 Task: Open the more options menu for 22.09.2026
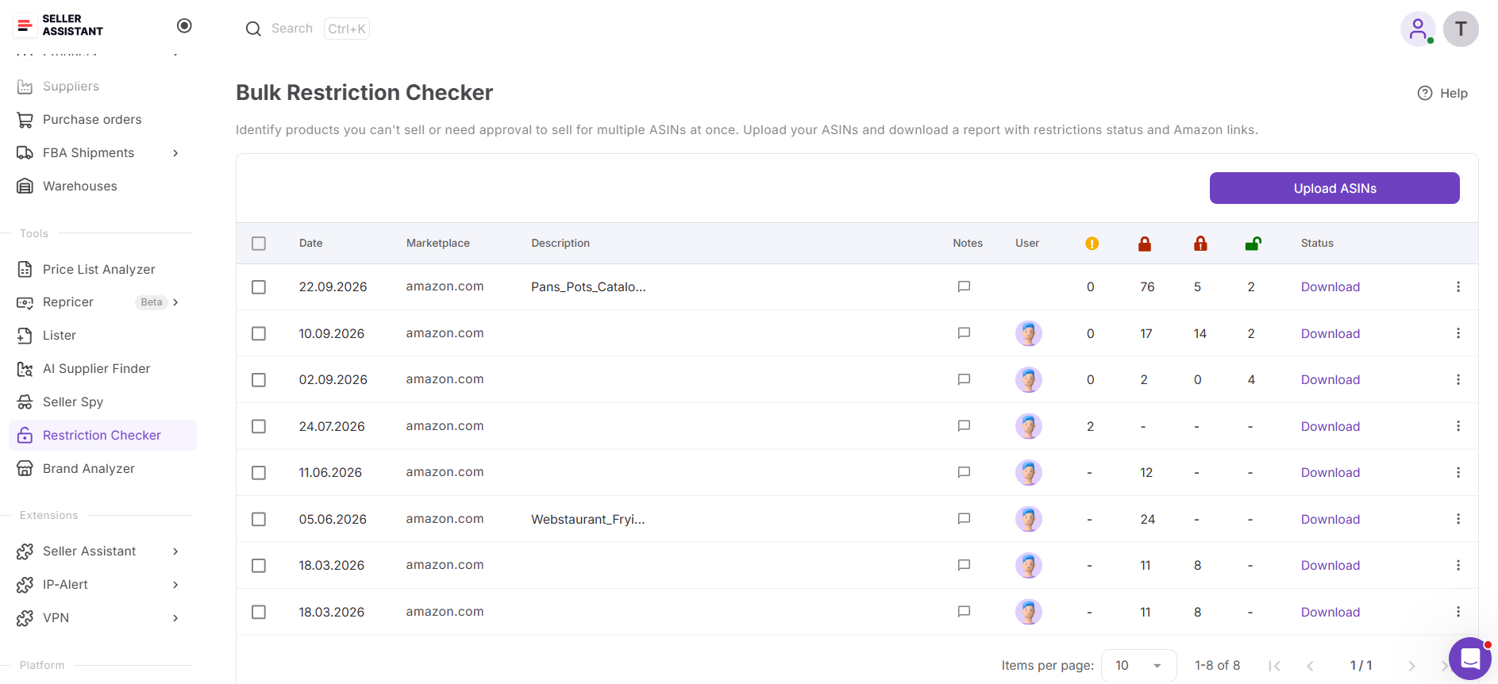tap(1458, 286)
